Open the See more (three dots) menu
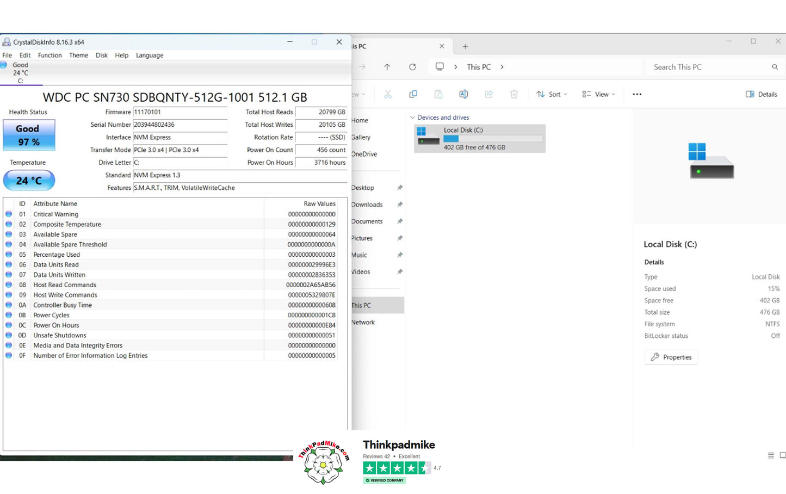786x494 pixels. pyautogui.click(x=637, y=94)
